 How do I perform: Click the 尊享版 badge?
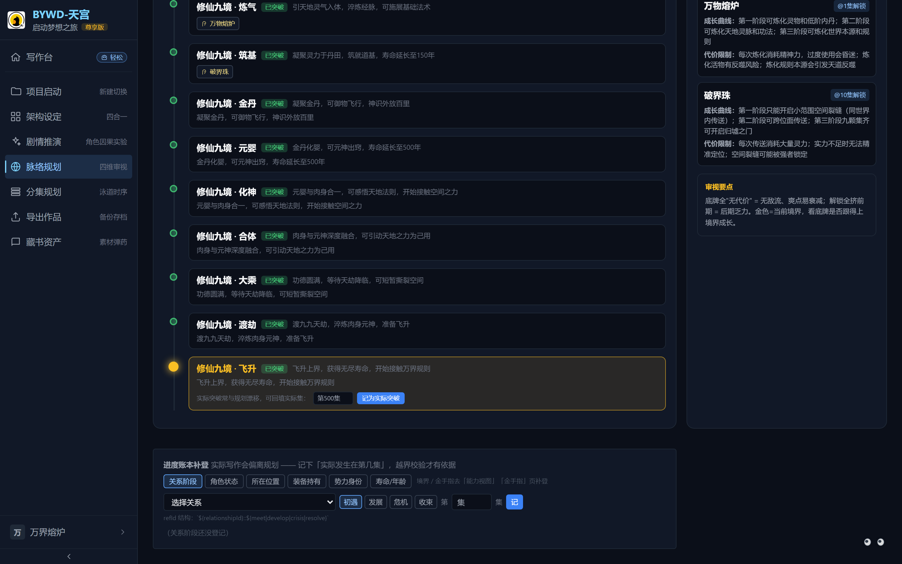(95, 27)
